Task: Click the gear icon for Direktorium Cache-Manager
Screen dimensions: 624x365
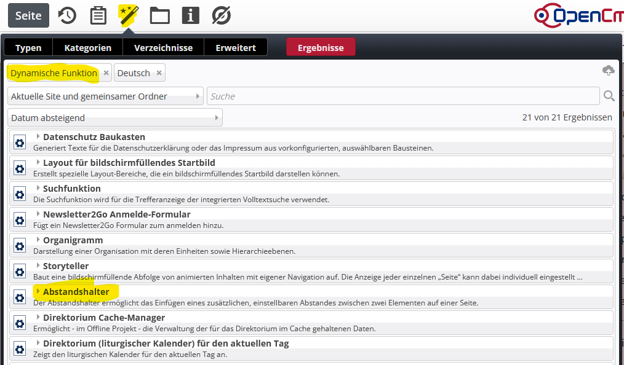Action: 20,323
